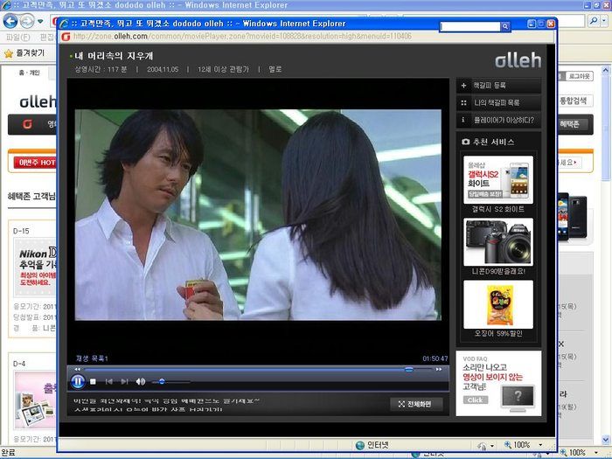Open the 파일(F) menu in main window
Screen dimensions: 612x459
(18, 38)
